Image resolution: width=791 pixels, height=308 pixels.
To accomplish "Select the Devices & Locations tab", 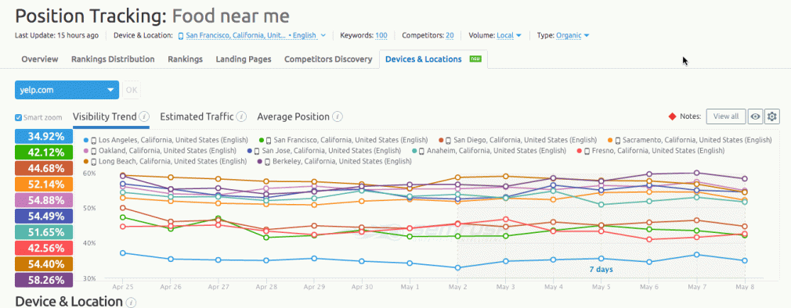I will point(433,59).
